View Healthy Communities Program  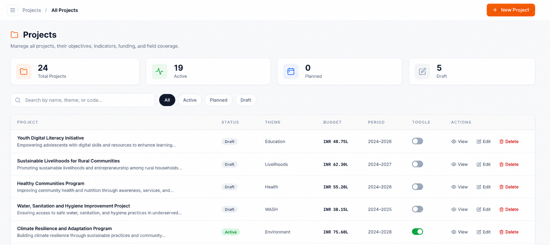(459, 187)
